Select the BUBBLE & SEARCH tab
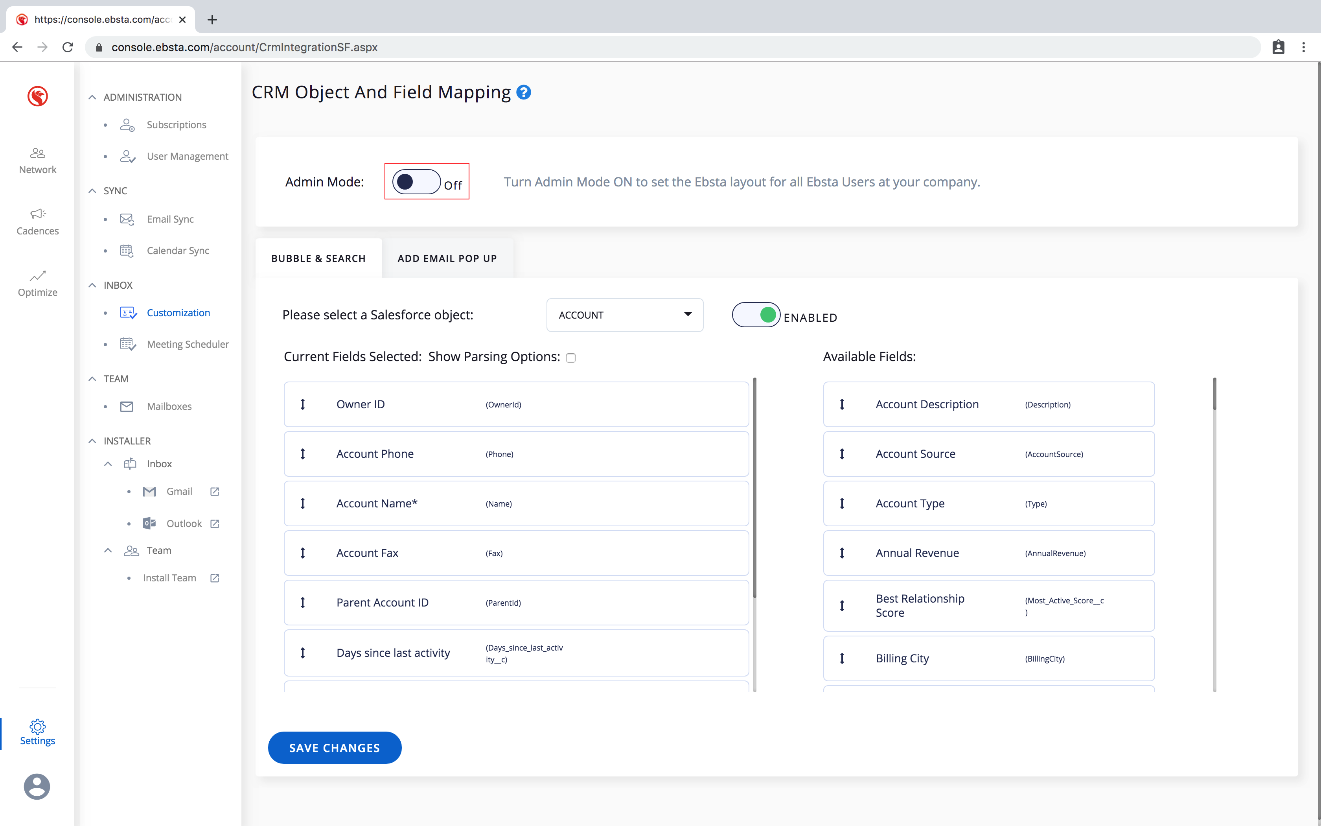1321x826 pixels. (318, 258)
